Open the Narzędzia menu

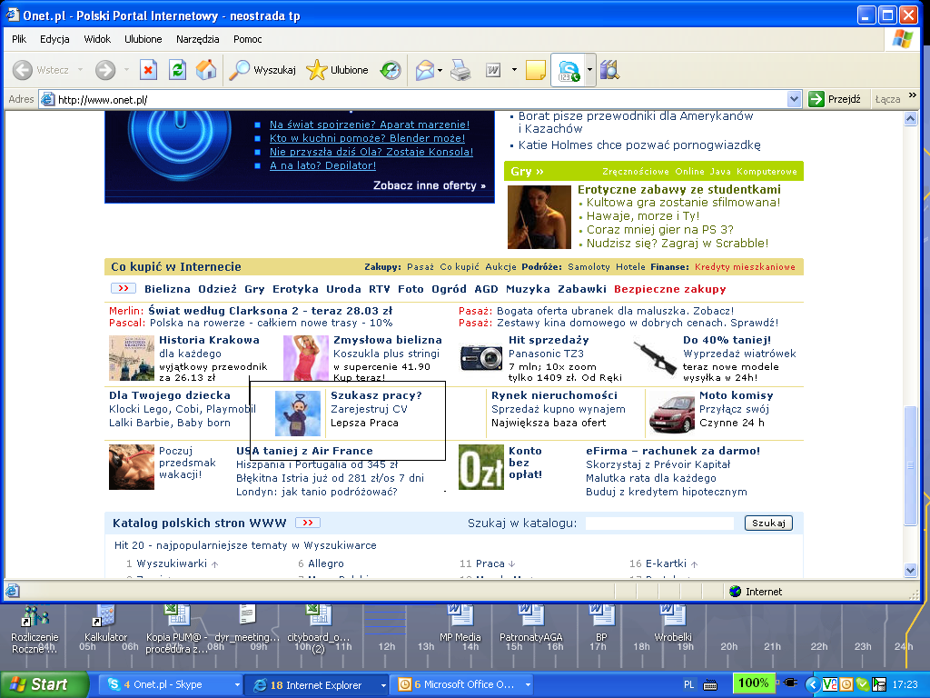[197, 39]
